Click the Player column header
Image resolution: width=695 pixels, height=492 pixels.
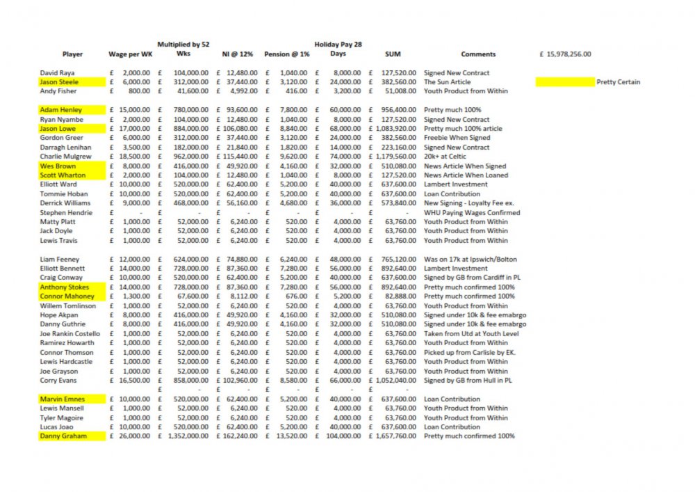pos(72,54)
